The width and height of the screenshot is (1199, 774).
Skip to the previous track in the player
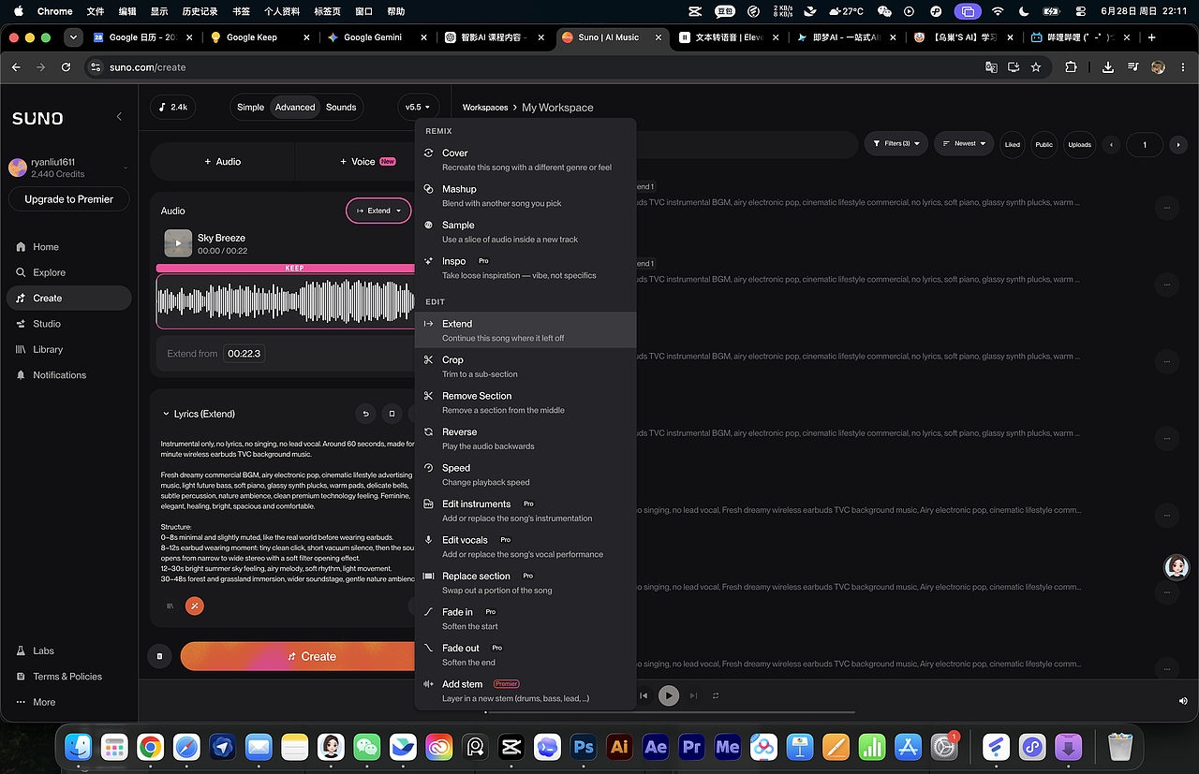644,695
